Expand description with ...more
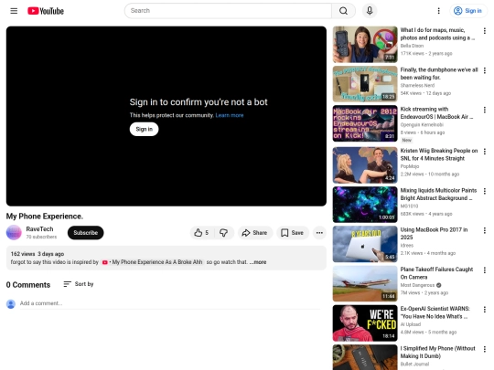 [x=258, y=262]
